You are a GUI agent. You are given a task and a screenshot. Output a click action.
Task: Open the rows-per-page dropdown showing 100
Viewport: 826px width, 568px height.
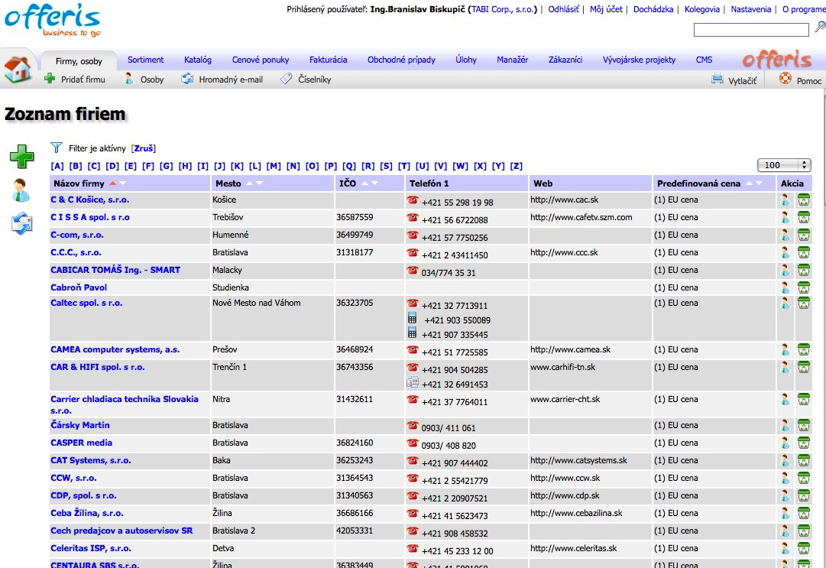click(784, 165)
